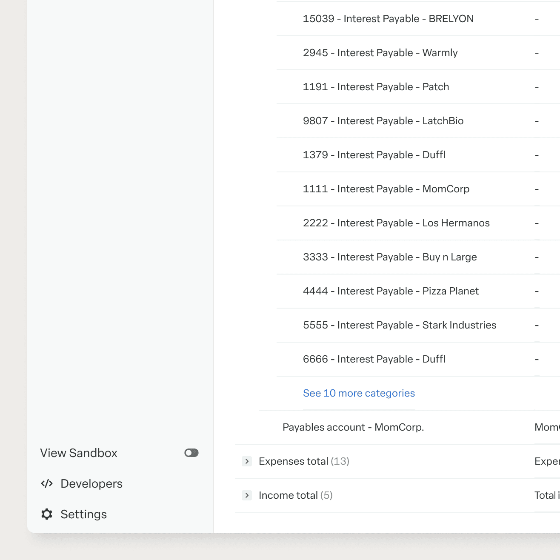This screenshot has width=560, height=560.
Task: Click 1191 - Interest Payable - Patch
Action: (376, 87)
